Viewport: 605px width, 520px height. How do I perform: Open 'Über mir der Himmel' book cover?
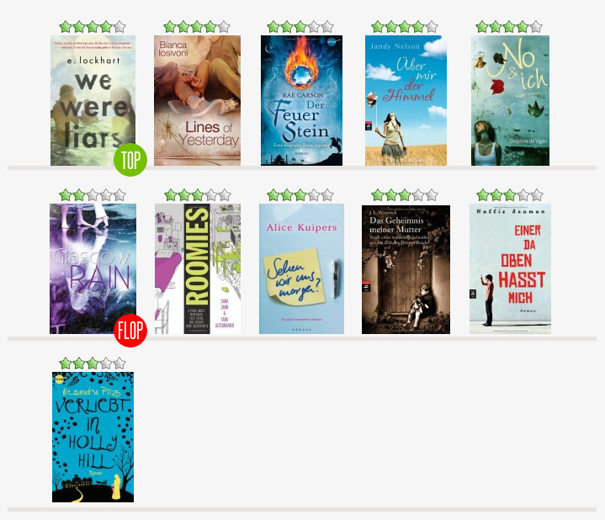tap(406, 101)
